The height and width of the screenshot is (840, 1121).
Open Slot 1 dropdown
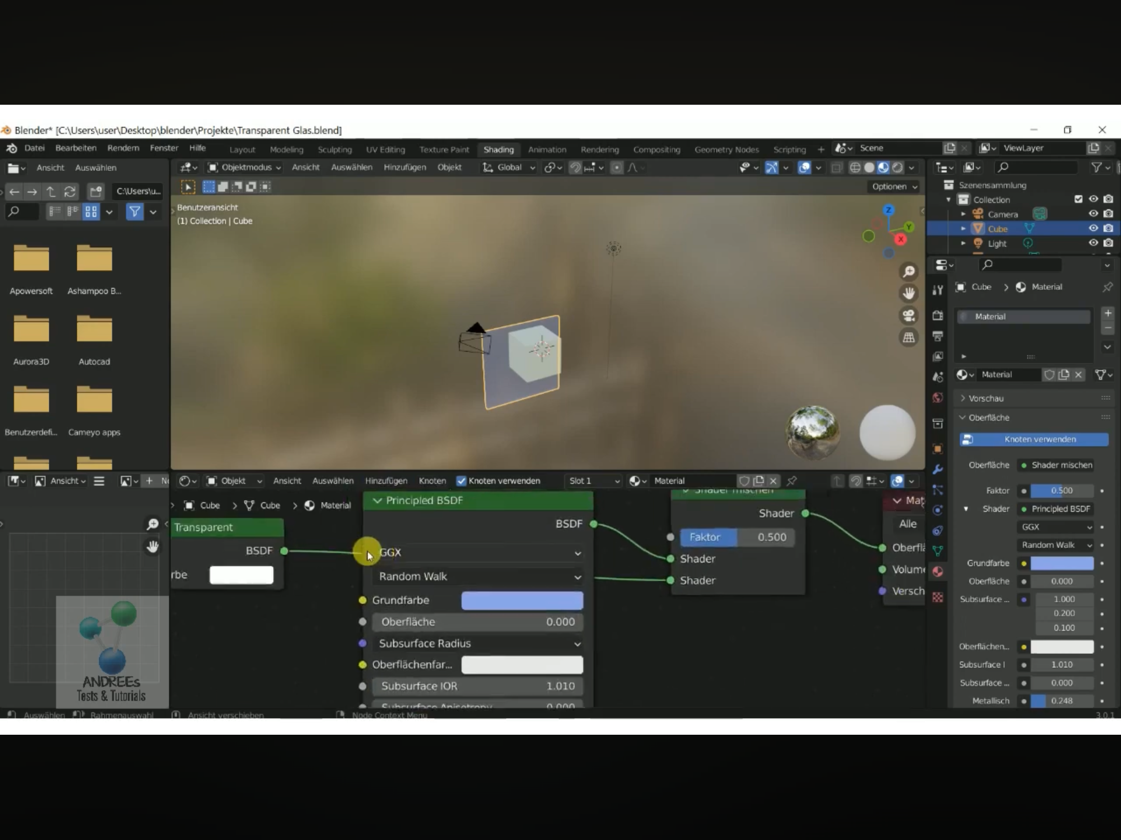tap(593, 481)
